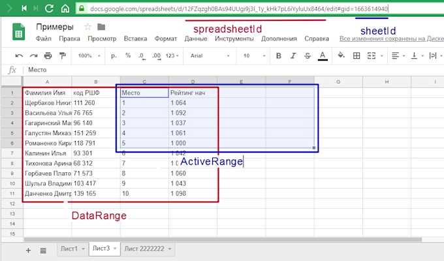Decrease decimal places
444x261 pixels.
click(142, 56)
